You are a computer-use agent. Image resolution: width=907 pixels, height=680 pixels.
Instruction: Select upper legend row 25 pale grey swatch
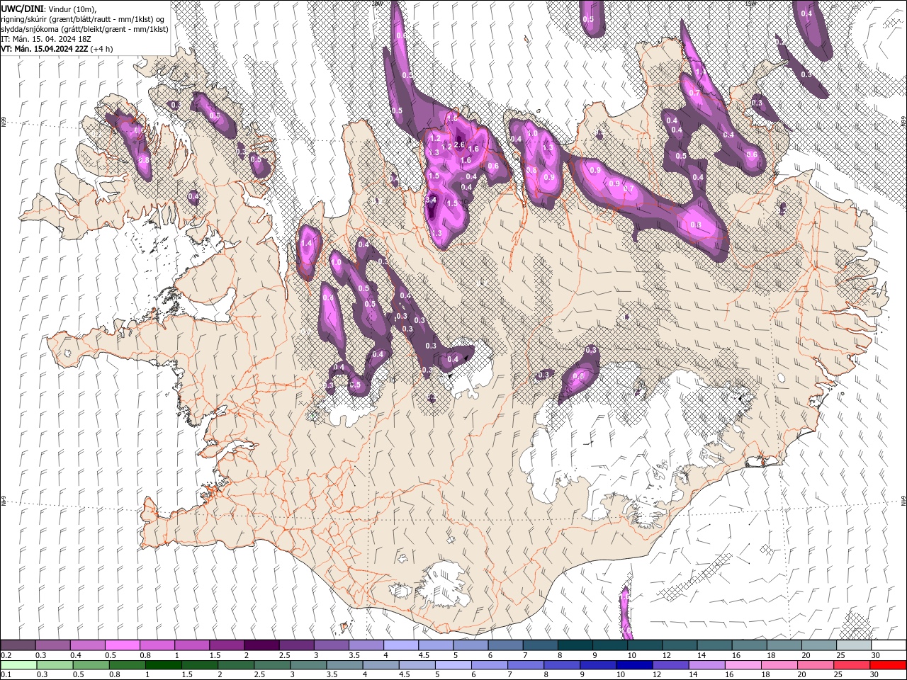coord(854,645)
